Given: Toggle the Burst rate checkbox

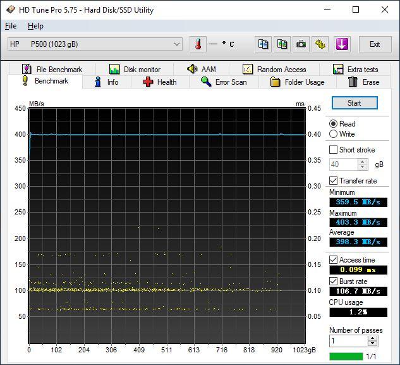Looking at the screenshot, I should tap(333, 281).
